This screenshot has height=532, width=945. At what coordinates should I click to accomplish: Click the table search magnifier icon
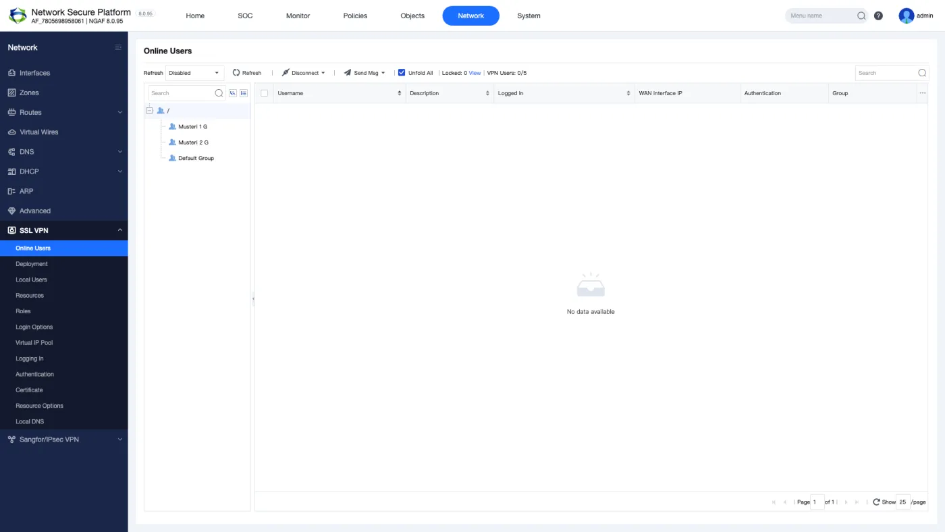click(x=922, y=73)
